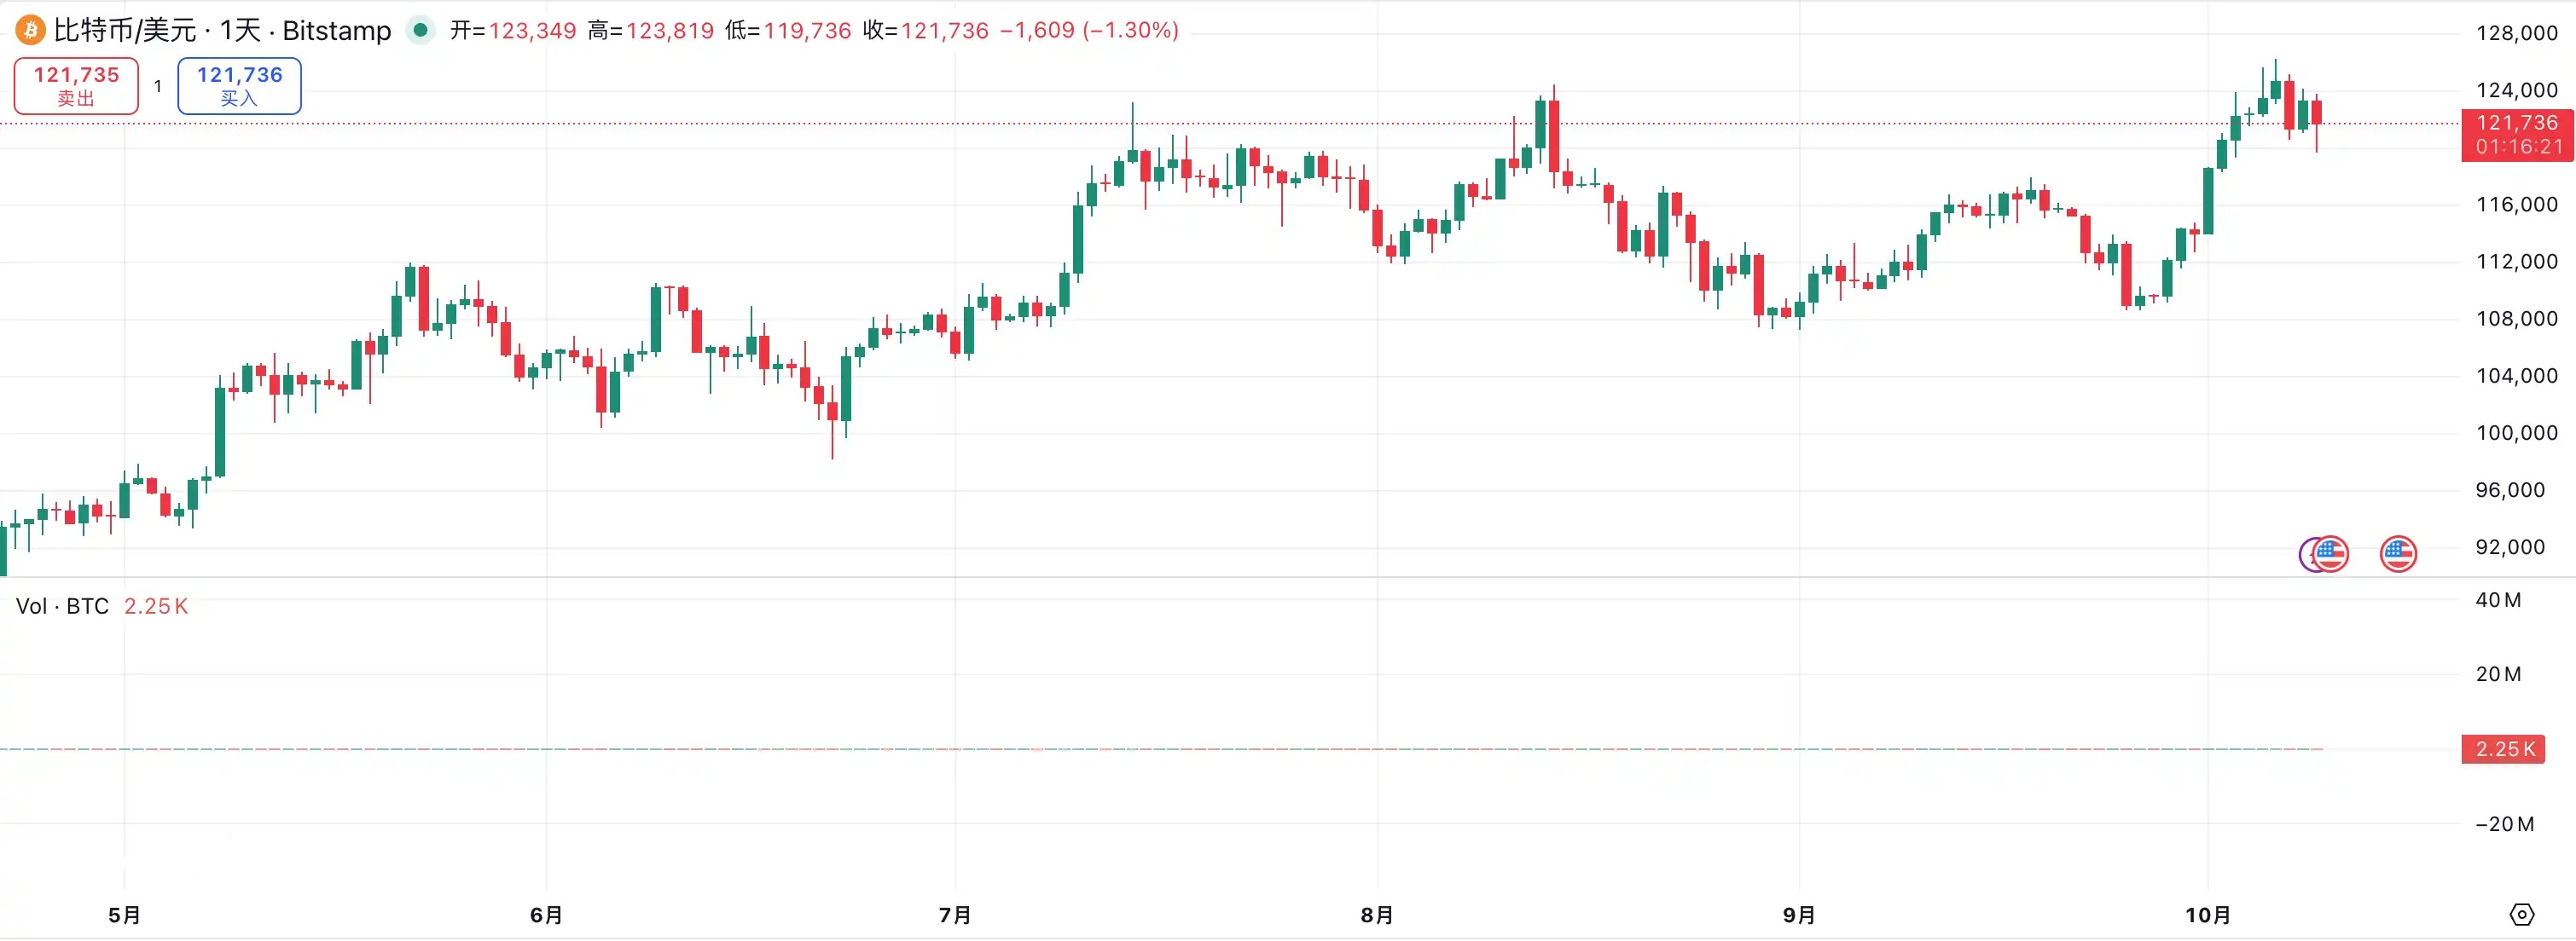Click the rightmost US flag event marker
The width and height of the screenshot is (2576, 941).
2398,553
